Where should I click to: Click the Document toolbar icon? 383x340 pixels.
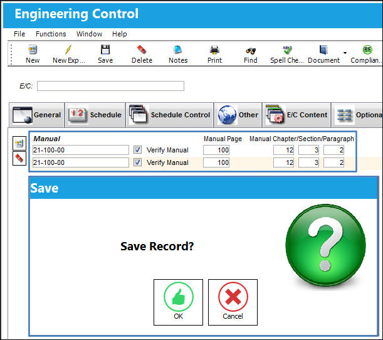click(323, 50)
